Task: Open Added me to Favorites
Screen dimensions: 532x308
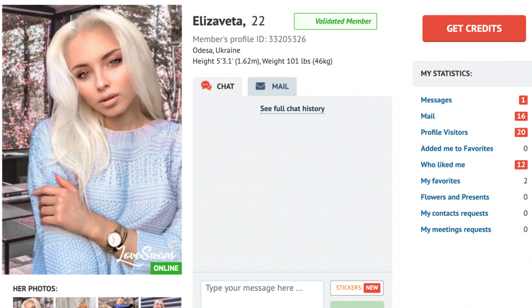Action: [457, 148]
